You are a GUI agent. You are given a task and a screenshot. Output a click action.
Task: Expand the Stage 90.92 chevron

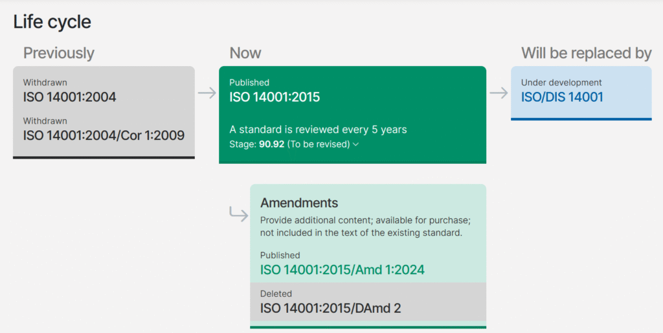pos(356,144)
